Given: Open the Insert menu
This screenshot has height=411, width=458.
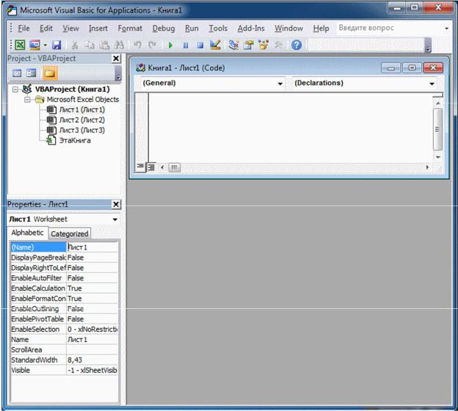Looking at the screenshot, I should [98, 29].
